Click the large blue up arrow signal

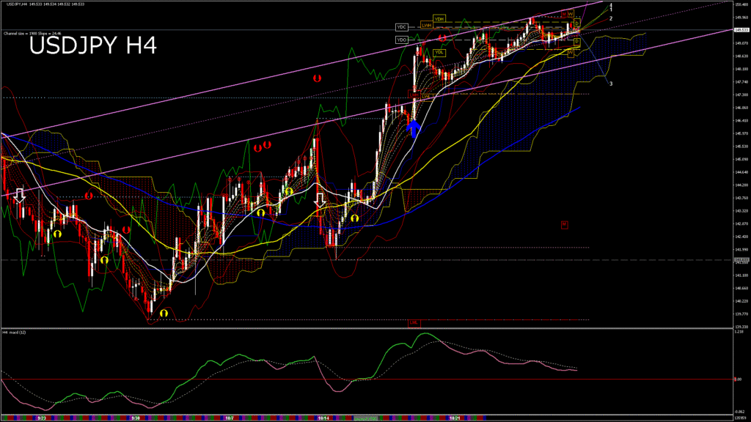click(x=414, y=130)
